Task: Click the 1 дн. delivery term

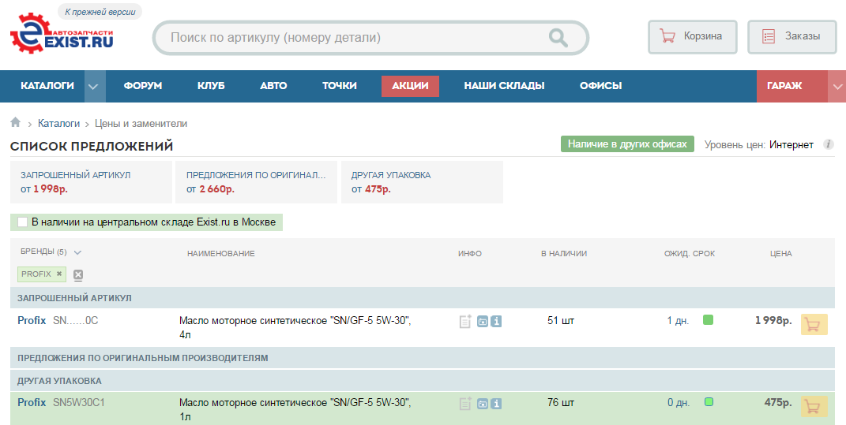Action: coord(678,320)
